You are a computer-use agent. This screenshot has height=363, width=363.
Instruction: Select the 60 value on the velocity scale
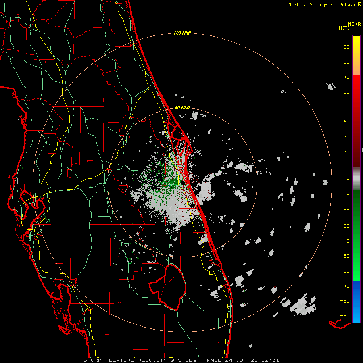pos(346,92)
